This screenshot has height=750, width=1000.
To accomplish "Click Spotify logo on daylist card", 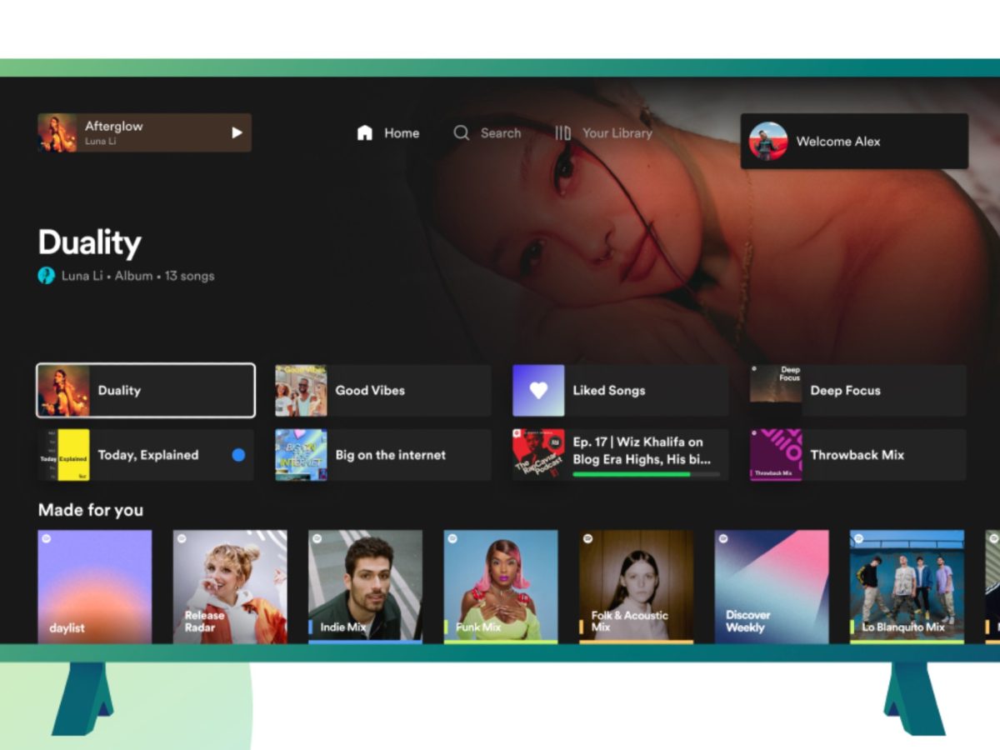I will (x=47, y=539).
